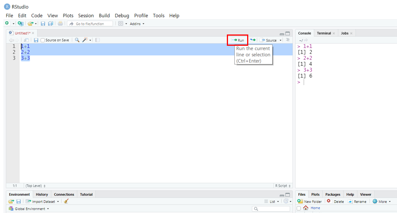Save the current document from the main toolbar
397x213 pixels.
coord(43,24)
